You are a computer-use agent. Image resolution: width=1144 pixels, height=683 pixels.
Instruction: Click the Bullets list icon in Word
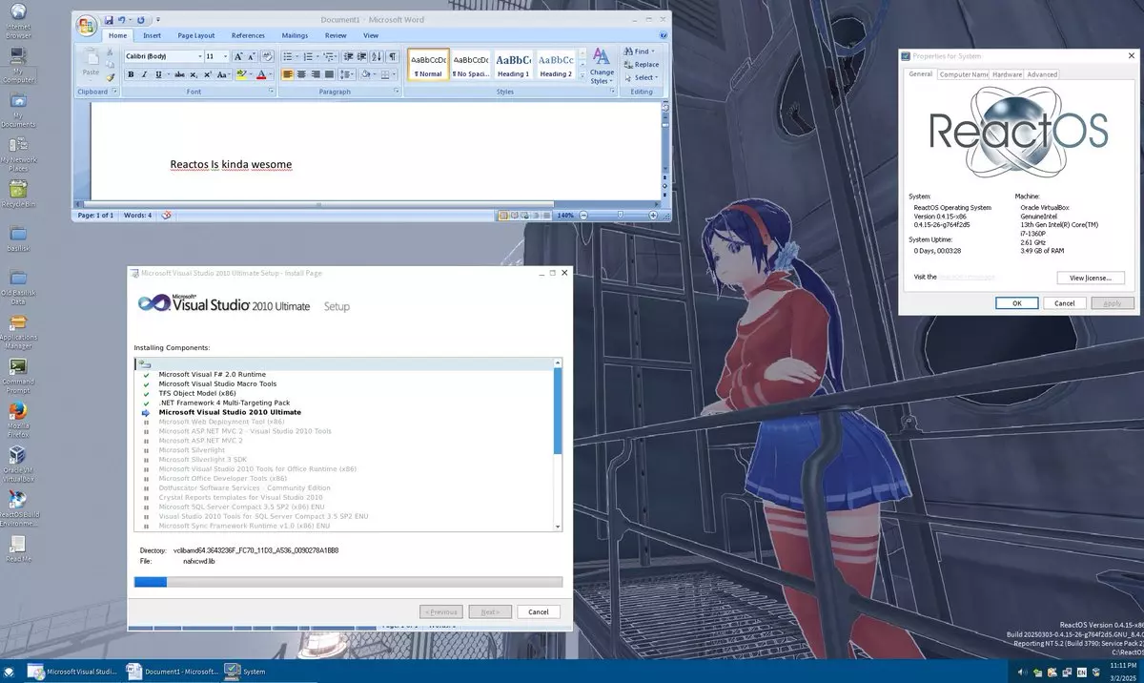coord(288,56)
